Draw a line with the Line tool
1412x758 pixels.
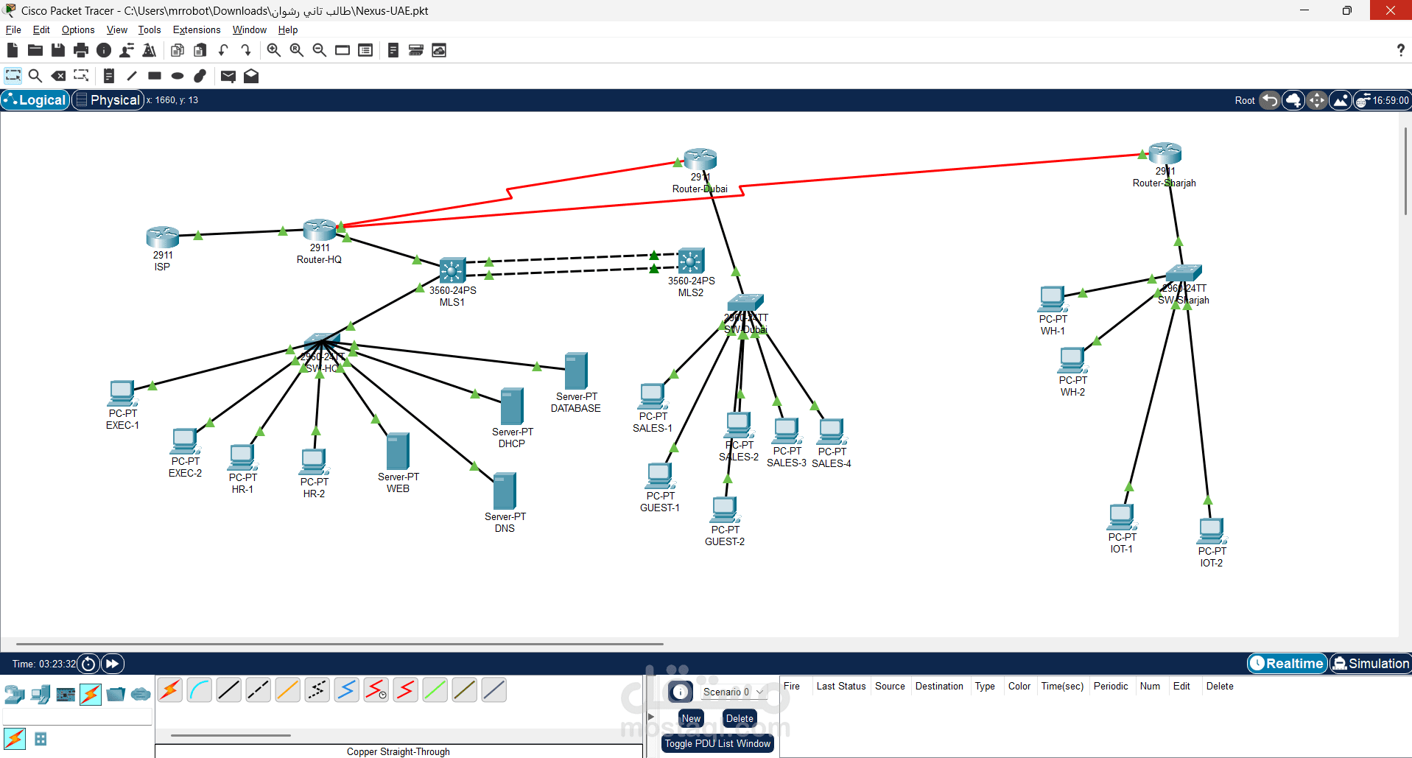132,76
